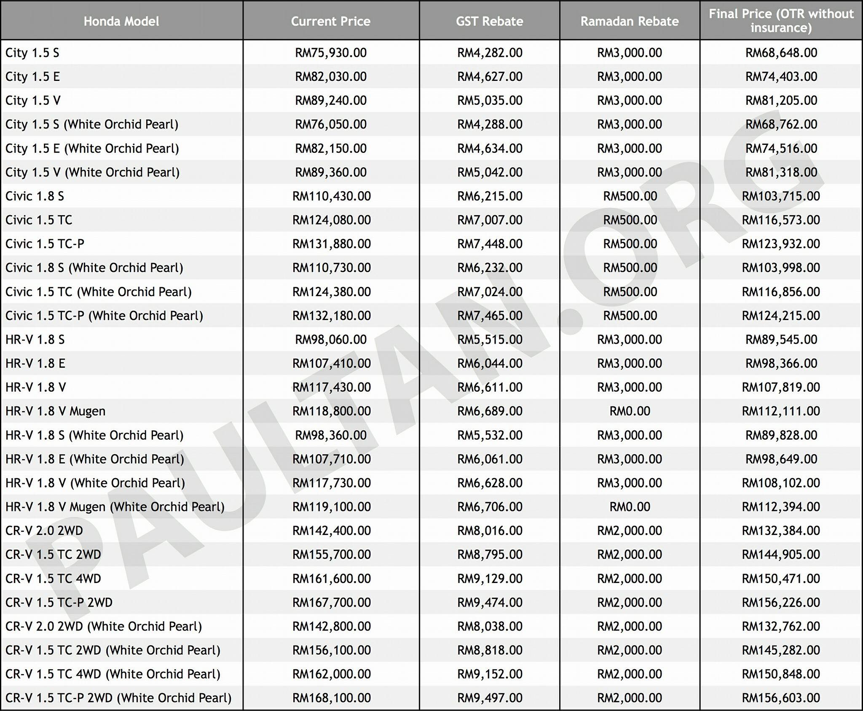
Task: Click final price RM156,226.00 for CR-V TC-P 2WD
Action: [781, 602]
